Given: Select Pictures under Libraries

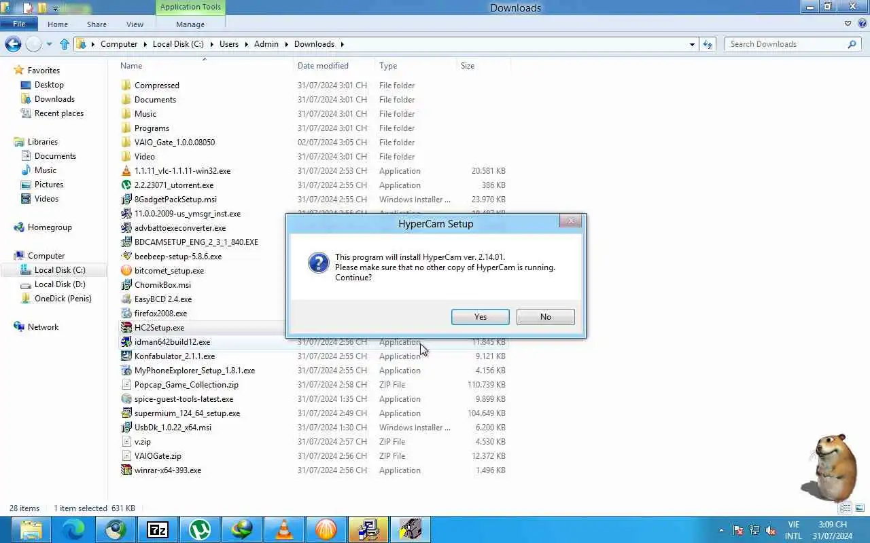Looking at the screenshot, I should (x=49, y=185).
